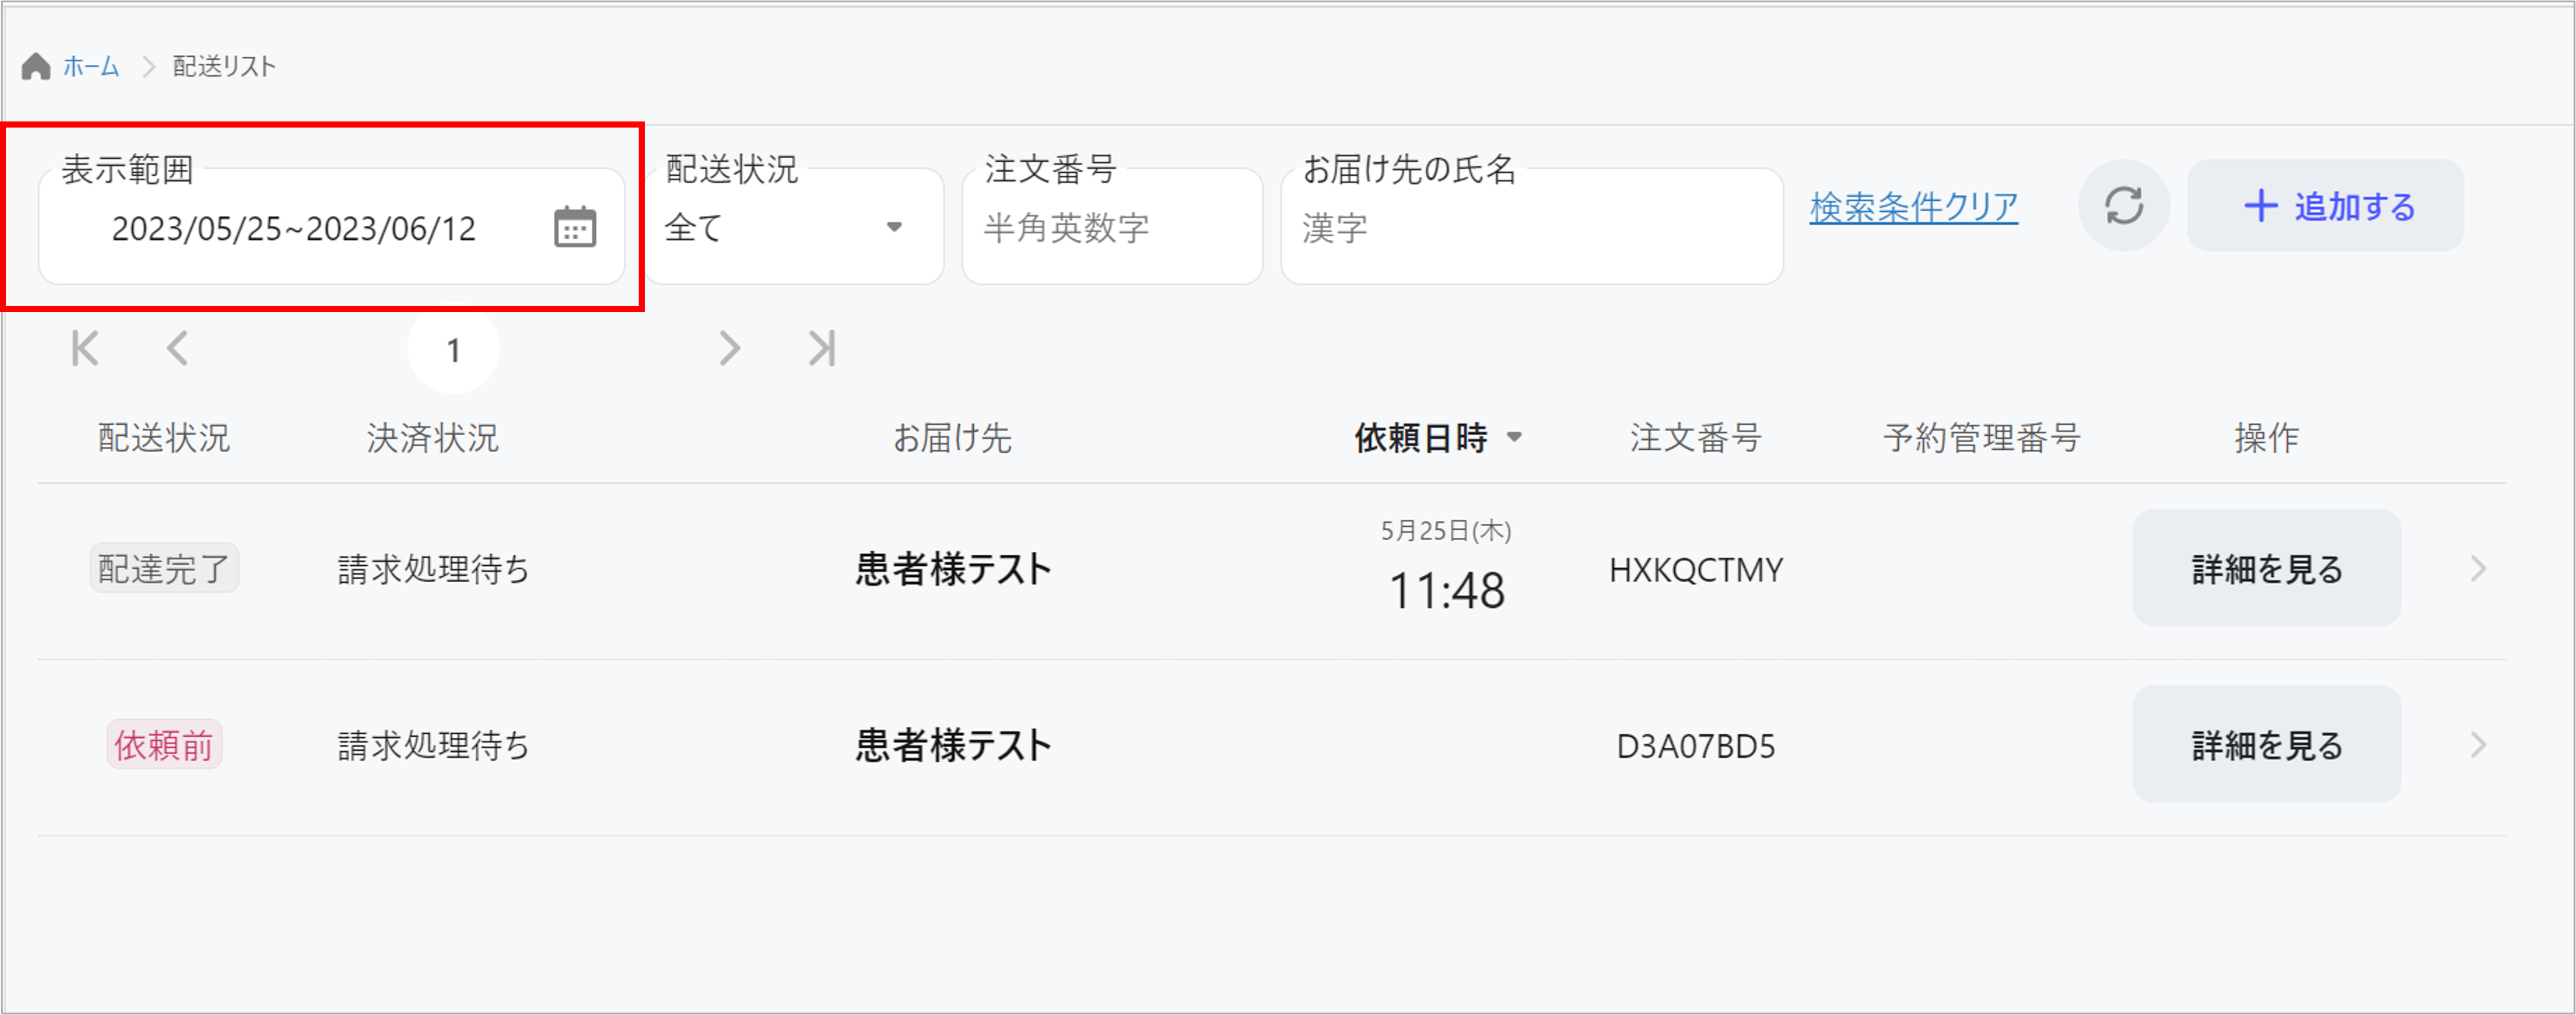Jump to the last page arrow
Viewport: 2576px width, 1015px height.
pyautogui.click(x=822, y=349)
